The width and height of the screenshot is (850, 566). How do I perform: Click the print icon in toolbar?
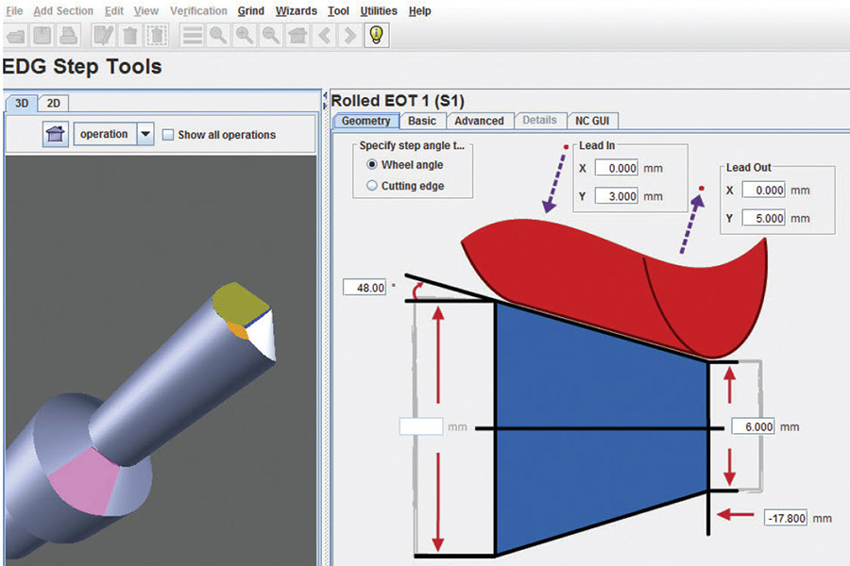pos(68,36)
